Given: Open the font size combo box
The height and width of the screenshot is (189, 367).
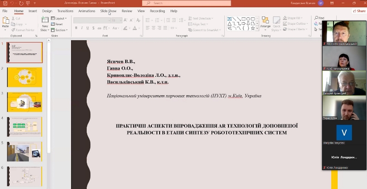Looking at the screenshot, I should [116, 20].
